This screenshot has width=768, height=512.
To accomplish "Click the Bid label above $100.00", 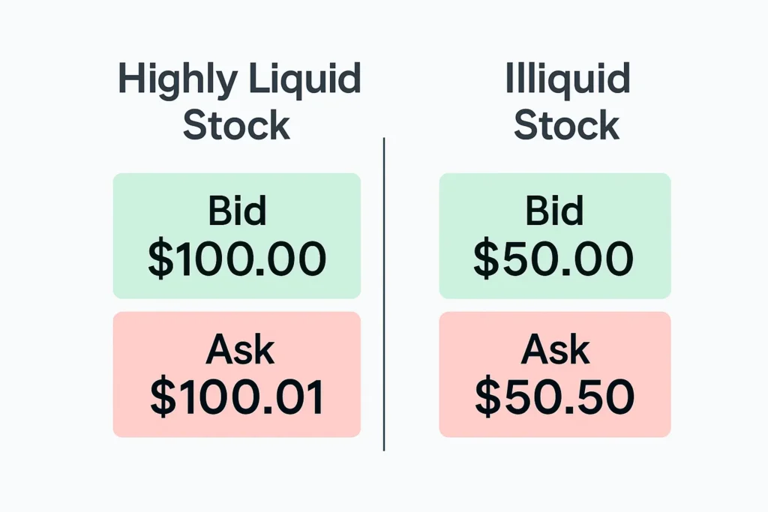I will tap(237, 212).
